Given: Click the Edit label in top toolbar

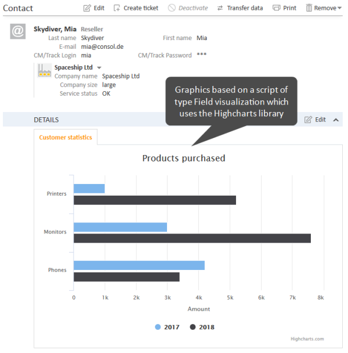Looking at the screenshot, I should pyautogui.click(x=99, y=8).
